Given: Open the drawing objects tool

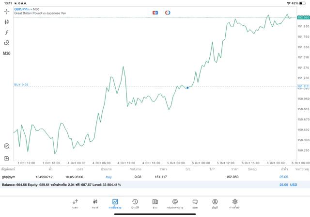Looking at the screenshot, I should tap(7, 43).
